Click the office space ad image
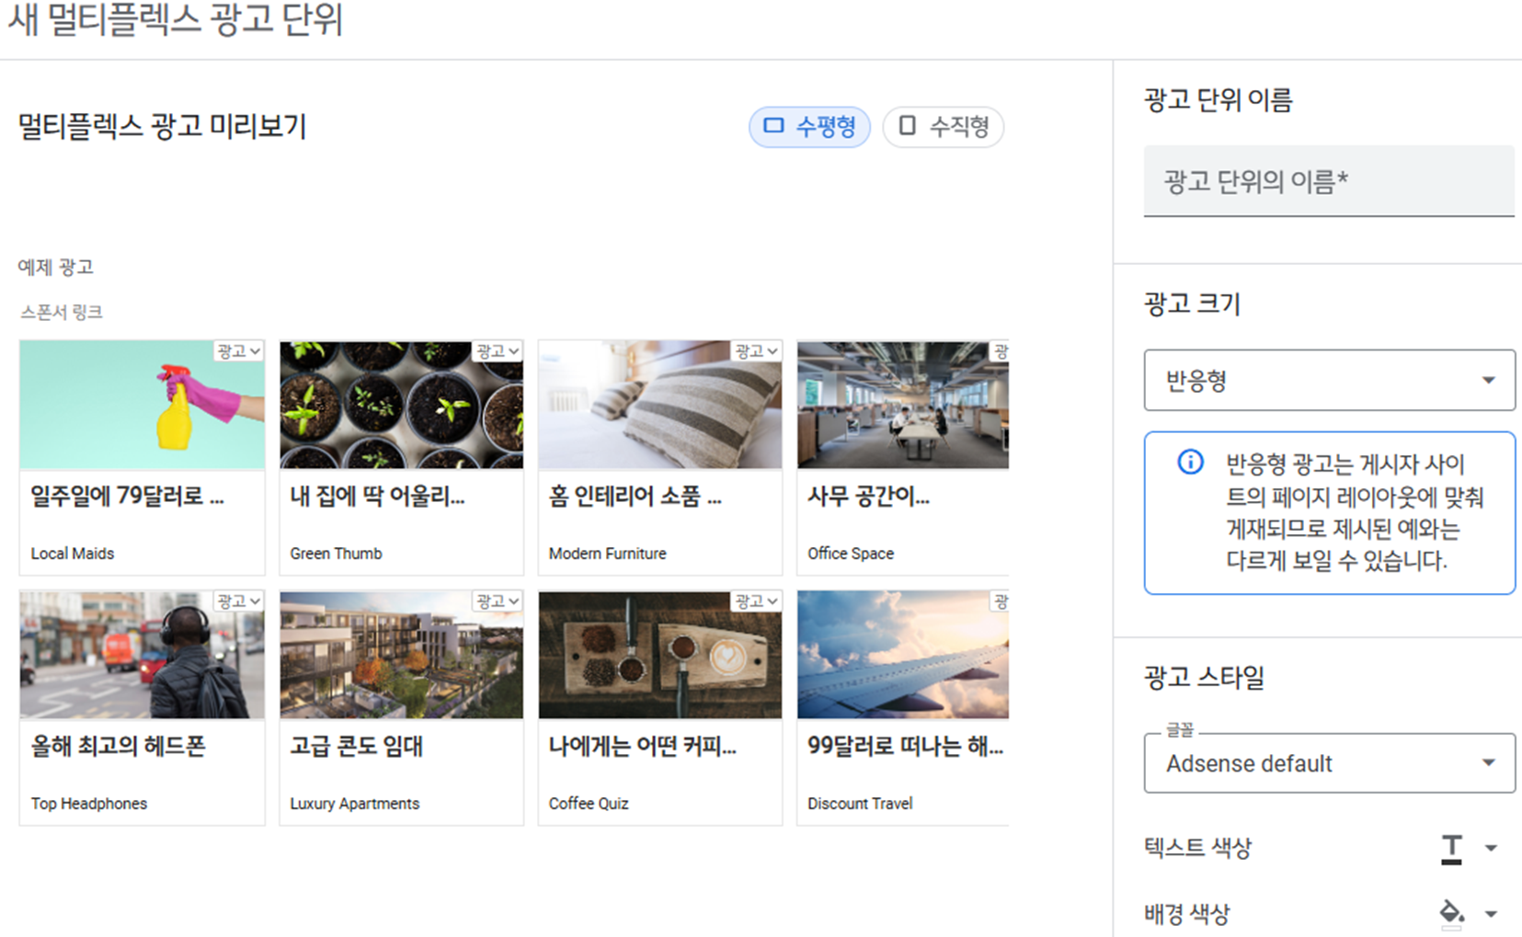Image resolution: width=1522 pixels, height=937 pixels. (x=903, y=405)
